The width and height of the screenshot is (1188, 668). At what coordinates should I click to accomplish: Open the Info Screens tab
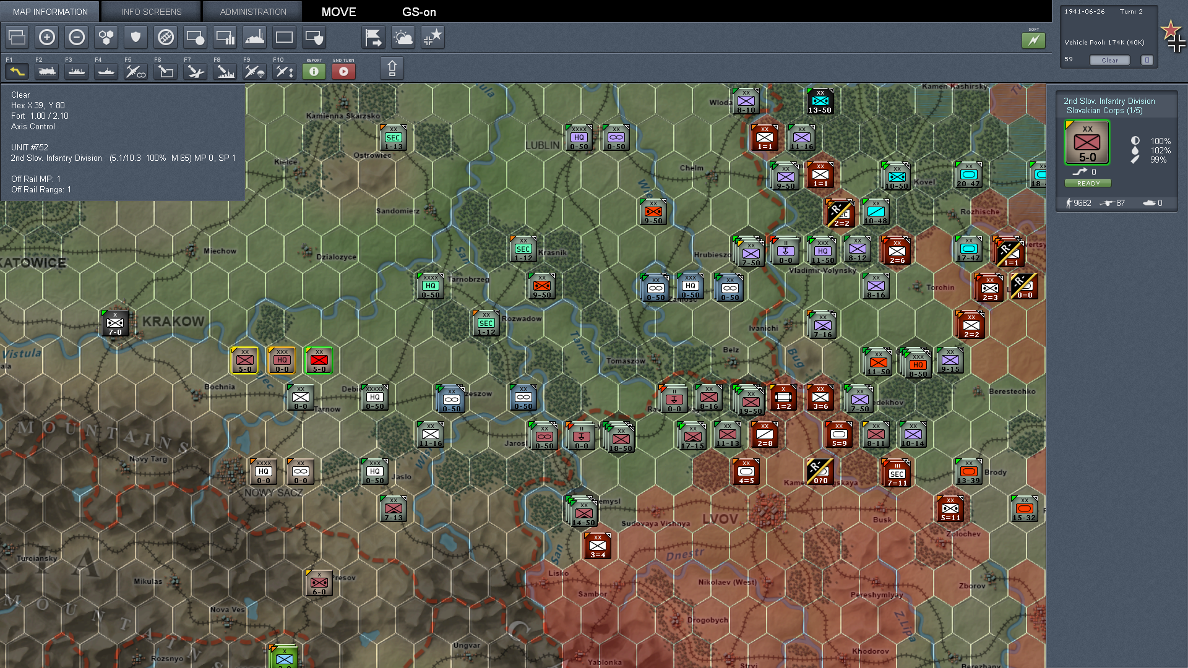click(x=152, y=12)
